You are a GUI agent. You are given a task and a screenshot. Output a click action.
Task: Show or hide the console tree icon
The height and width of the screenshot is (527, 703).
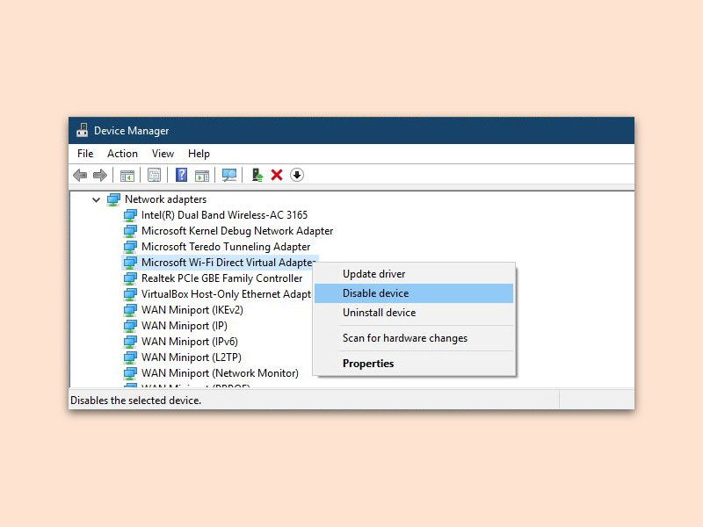point(127,175)
